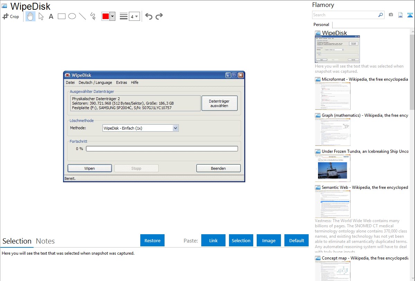Open the Microformat Wikipedia snapshot thumbnail

pyautogui.click(x=333, y=96)
